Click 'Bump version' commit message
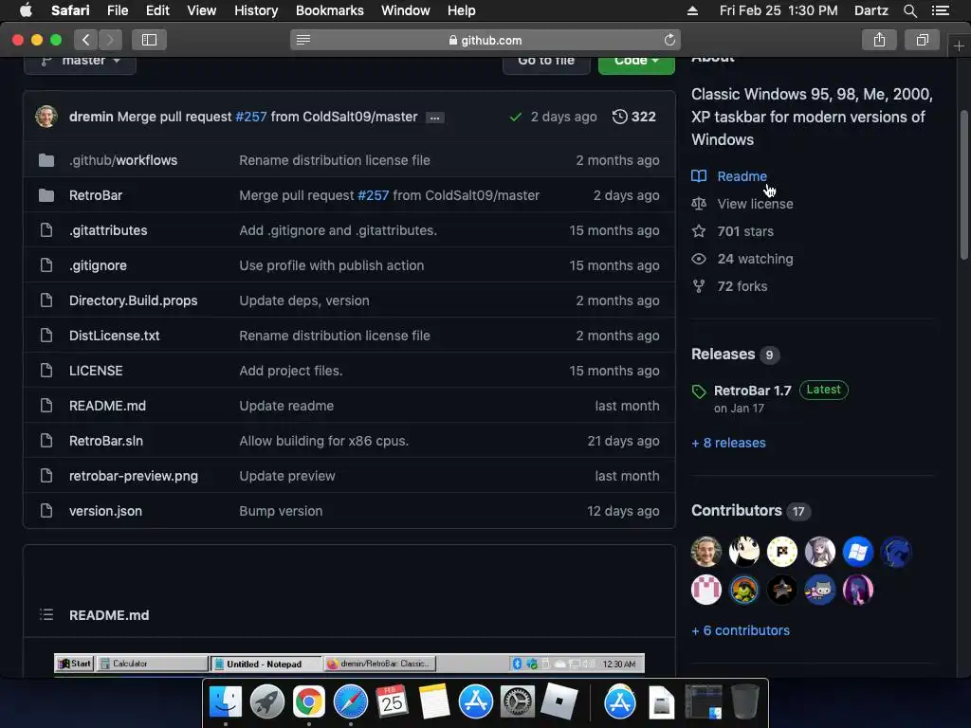This screenshot has height=728, width=971. click(x=281, y=511)
